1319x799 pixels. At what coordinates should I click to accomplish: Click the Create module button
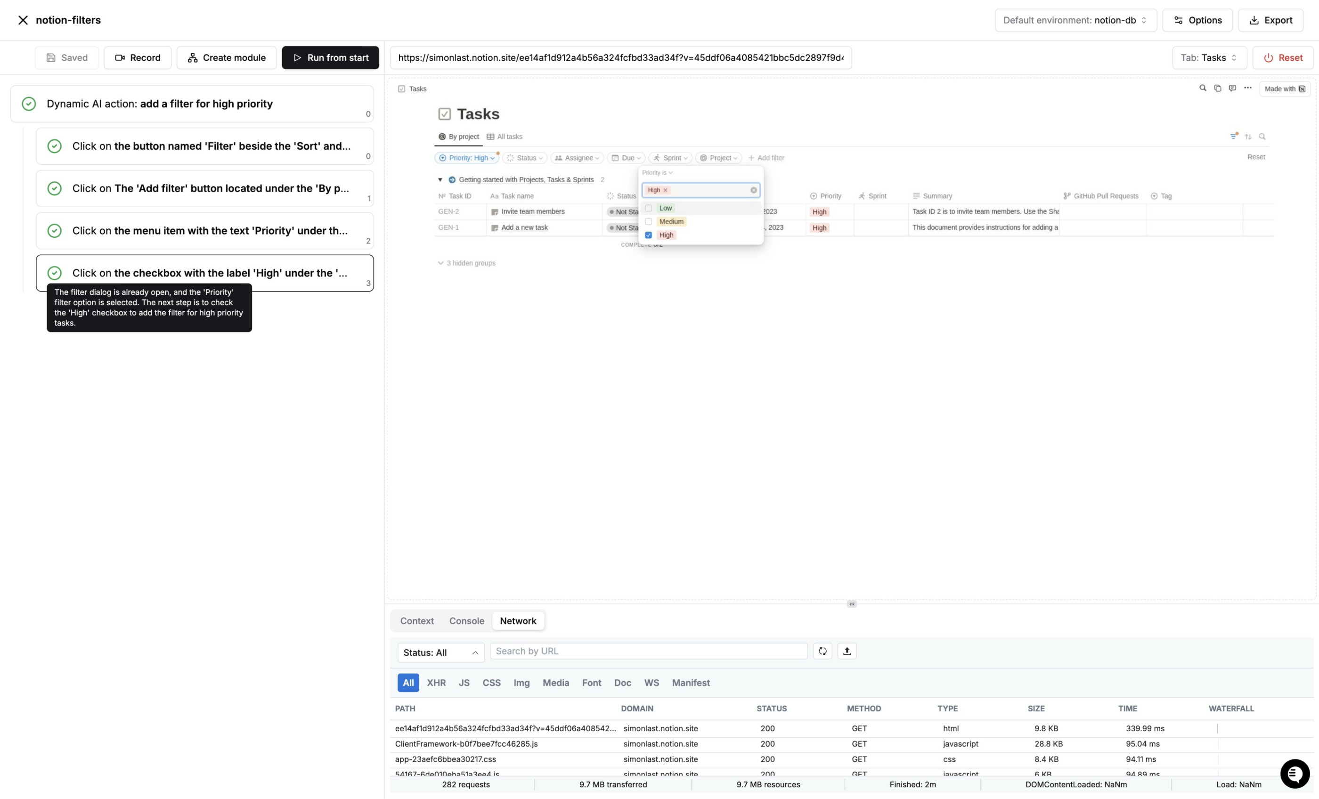227,58
